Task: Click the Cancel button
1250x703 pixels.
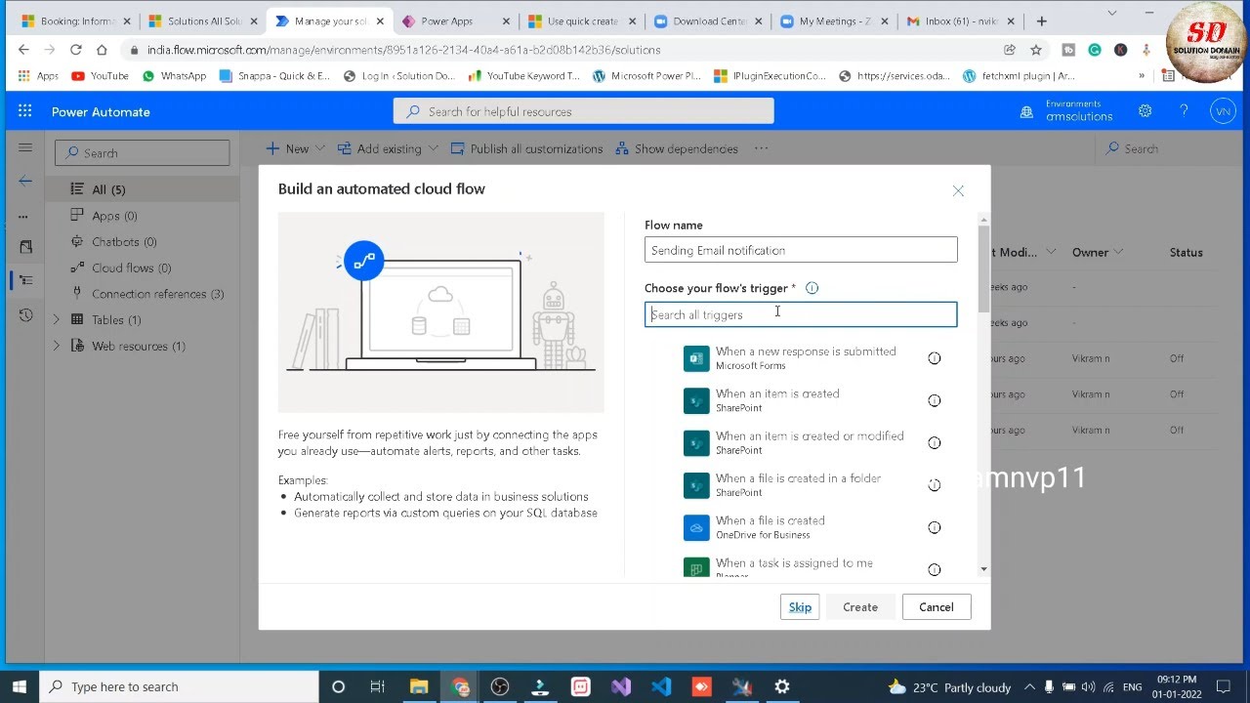Action: coord(937,607)
